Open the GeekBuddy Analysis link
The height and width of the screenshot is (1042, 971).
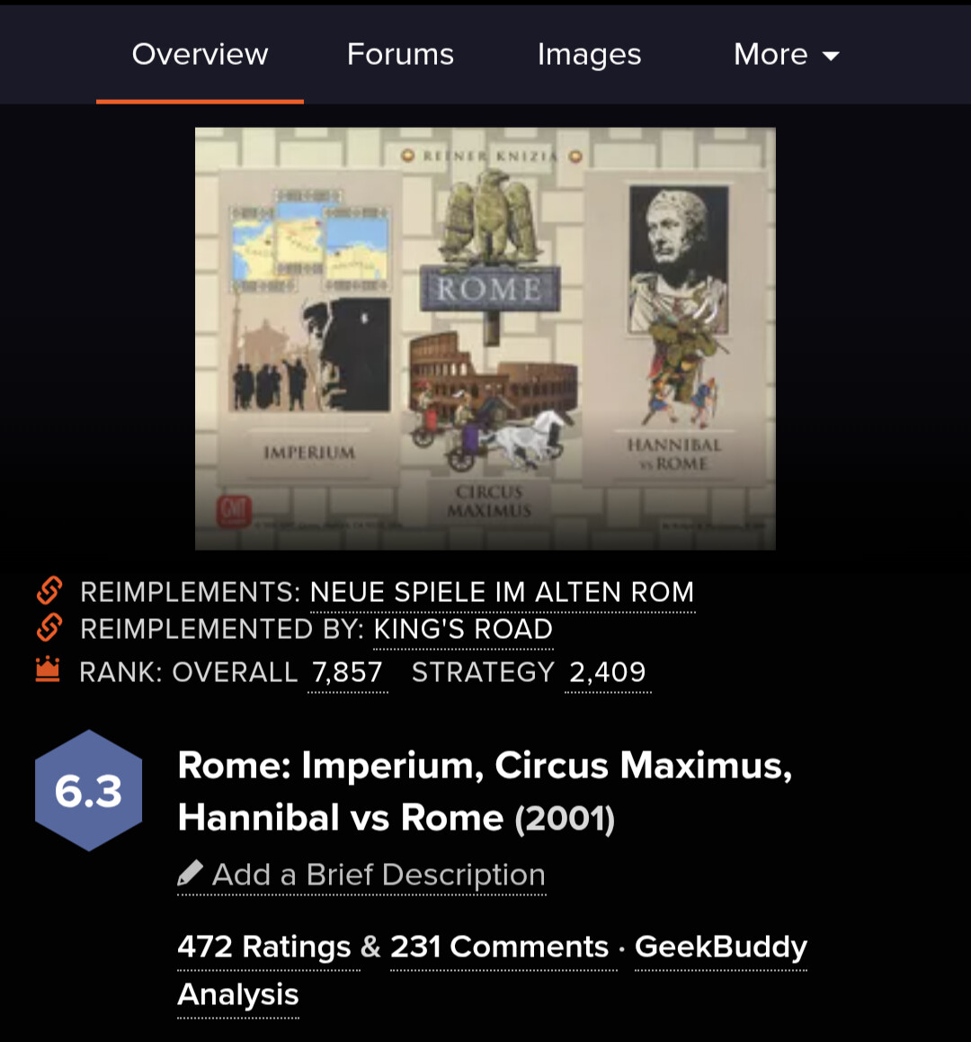720,947
